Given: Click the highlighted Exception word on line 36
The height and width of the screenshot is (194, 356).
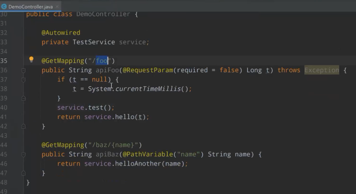Looking at the screenshot, I should (x=322, y=70).
